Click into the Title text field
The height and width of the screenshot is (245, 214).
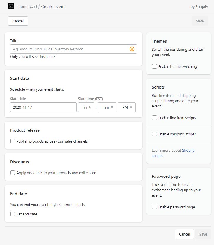[69, 49]
